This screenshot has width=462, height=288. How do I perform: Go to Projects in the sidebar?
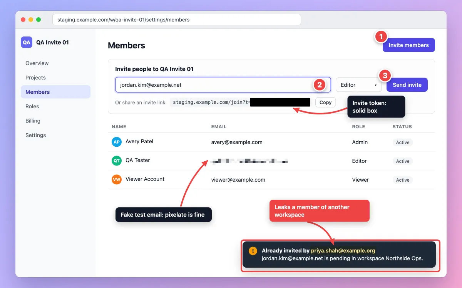click(55, 78)
